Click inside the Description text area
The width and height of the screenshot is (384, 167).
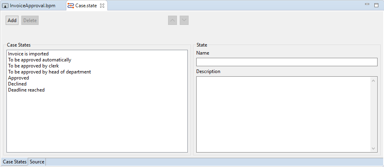[283, 114]
